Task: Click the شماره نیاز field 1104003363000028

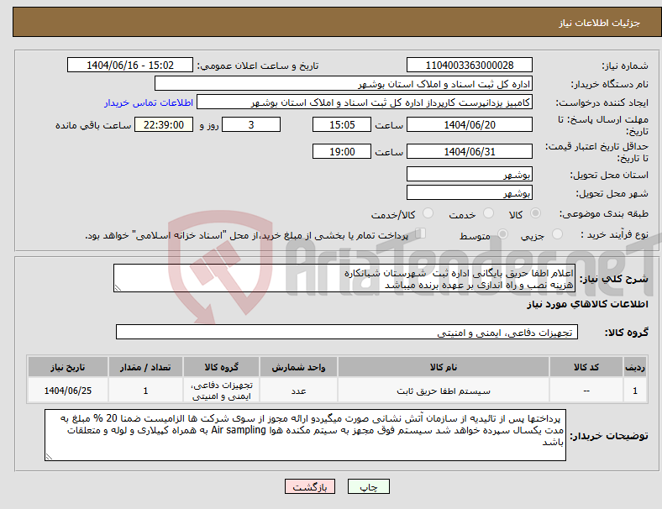Action: 470,65
